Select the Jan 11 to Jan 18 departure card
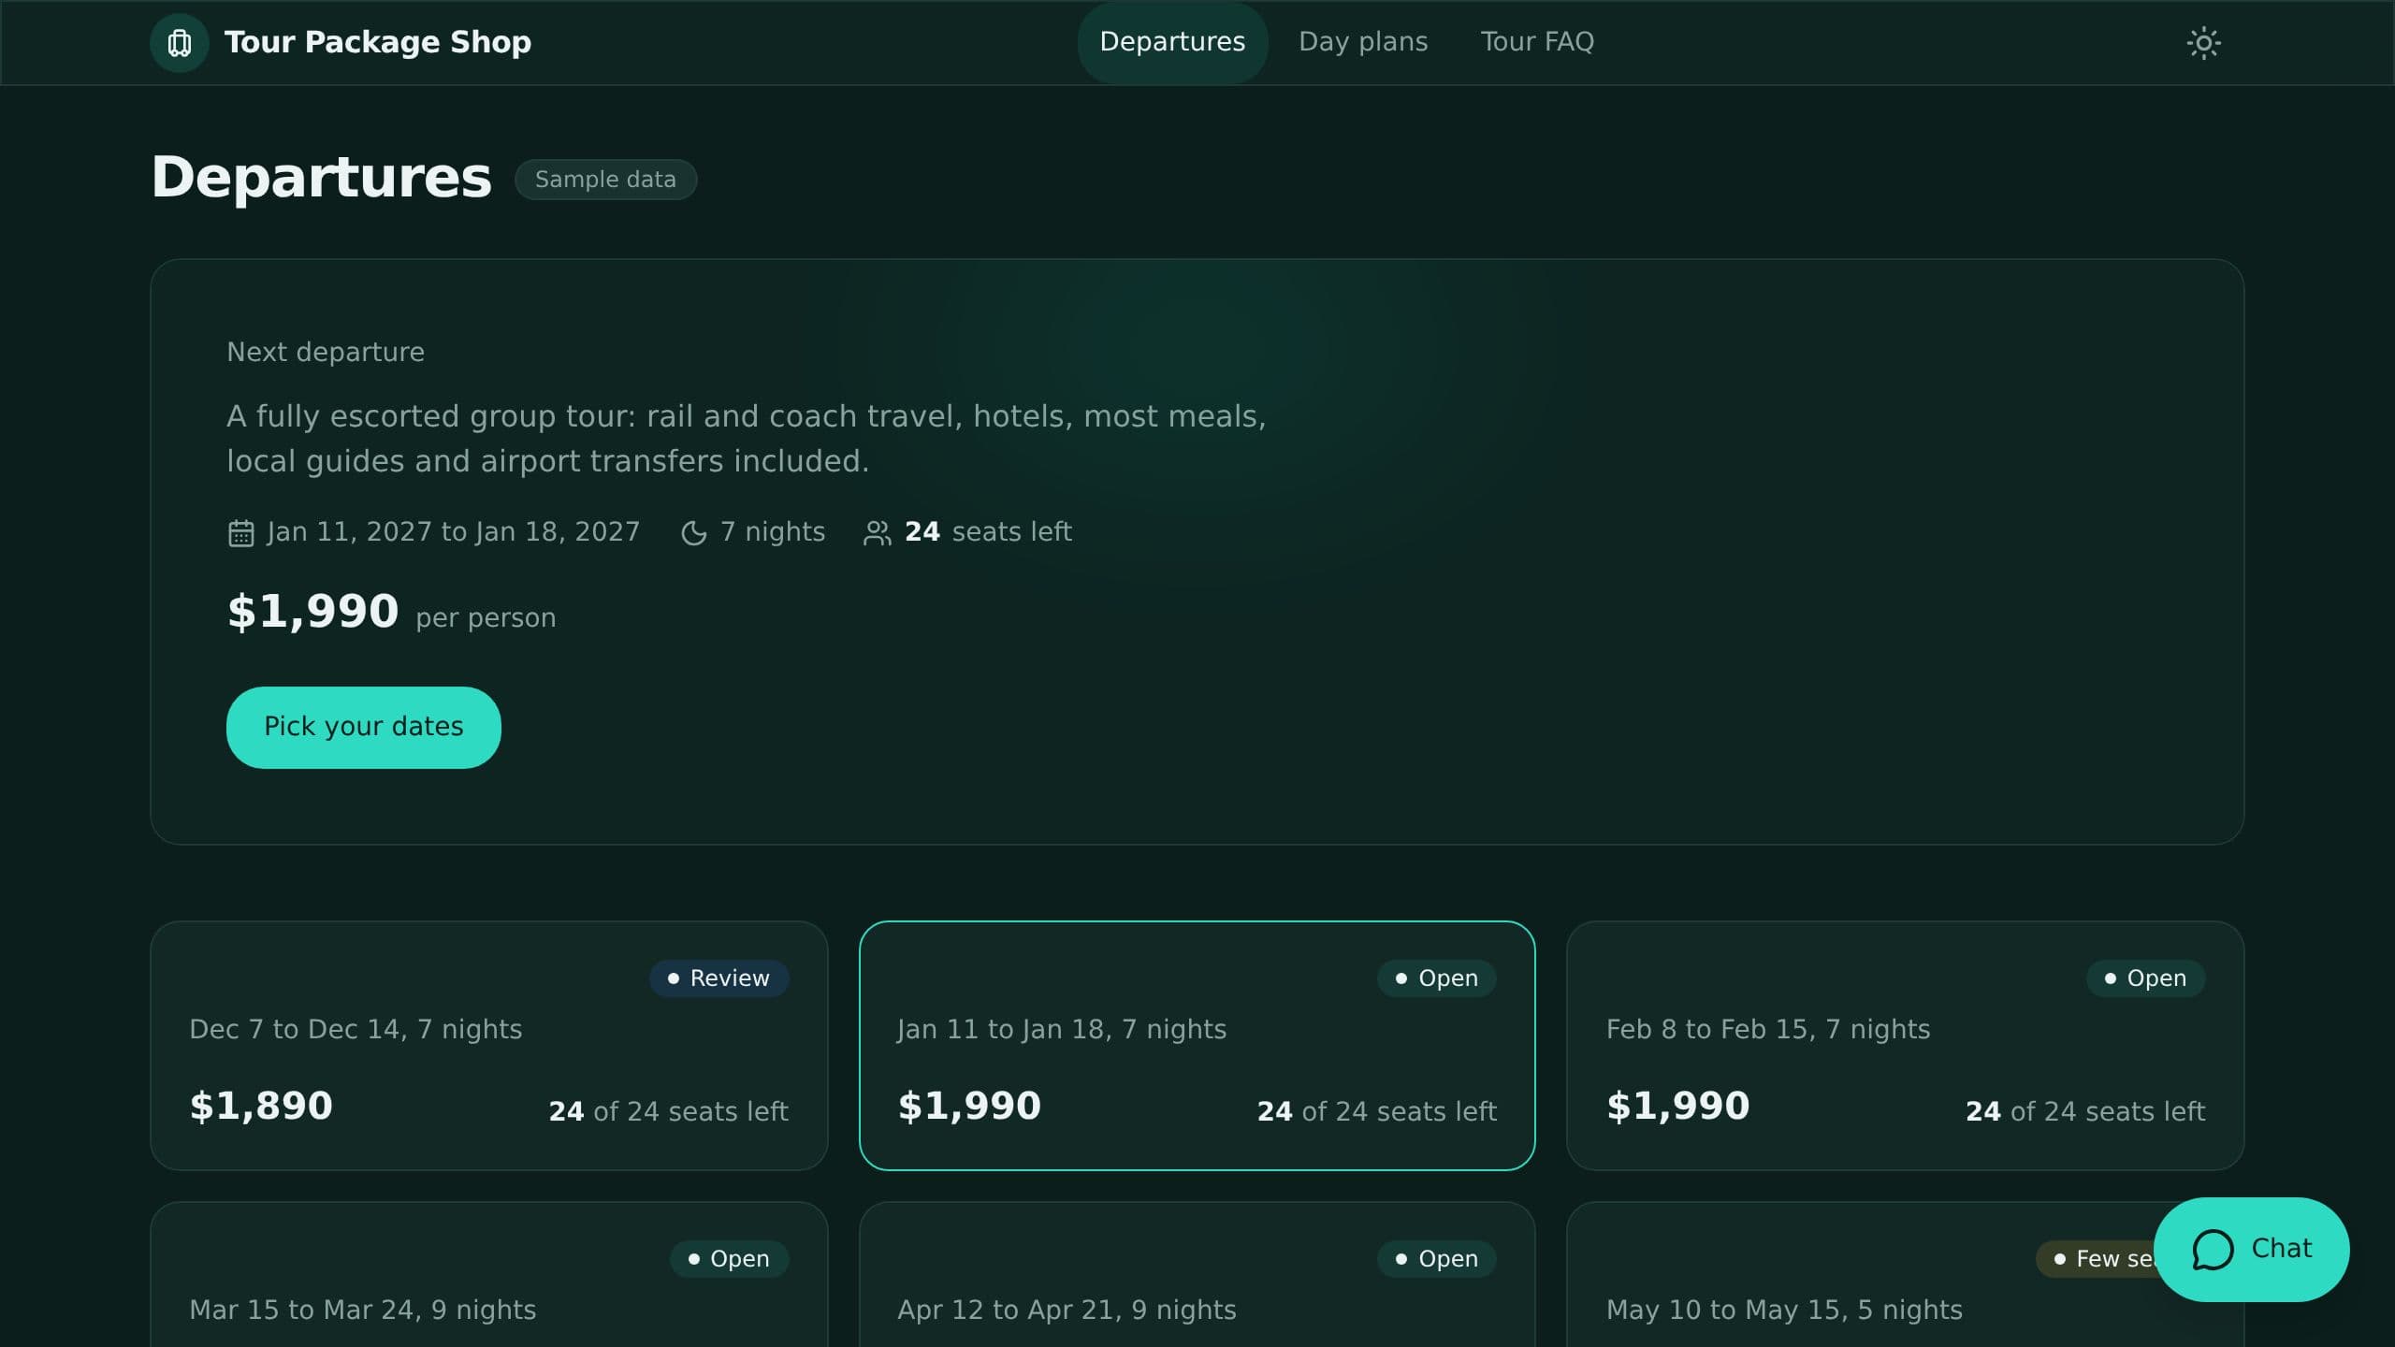Viewport: 2395px width, 1347px height. point(1197,1046)
